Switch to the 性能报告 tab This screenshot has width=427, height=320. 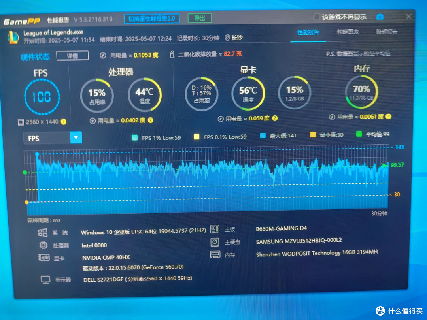coord(308,32)
